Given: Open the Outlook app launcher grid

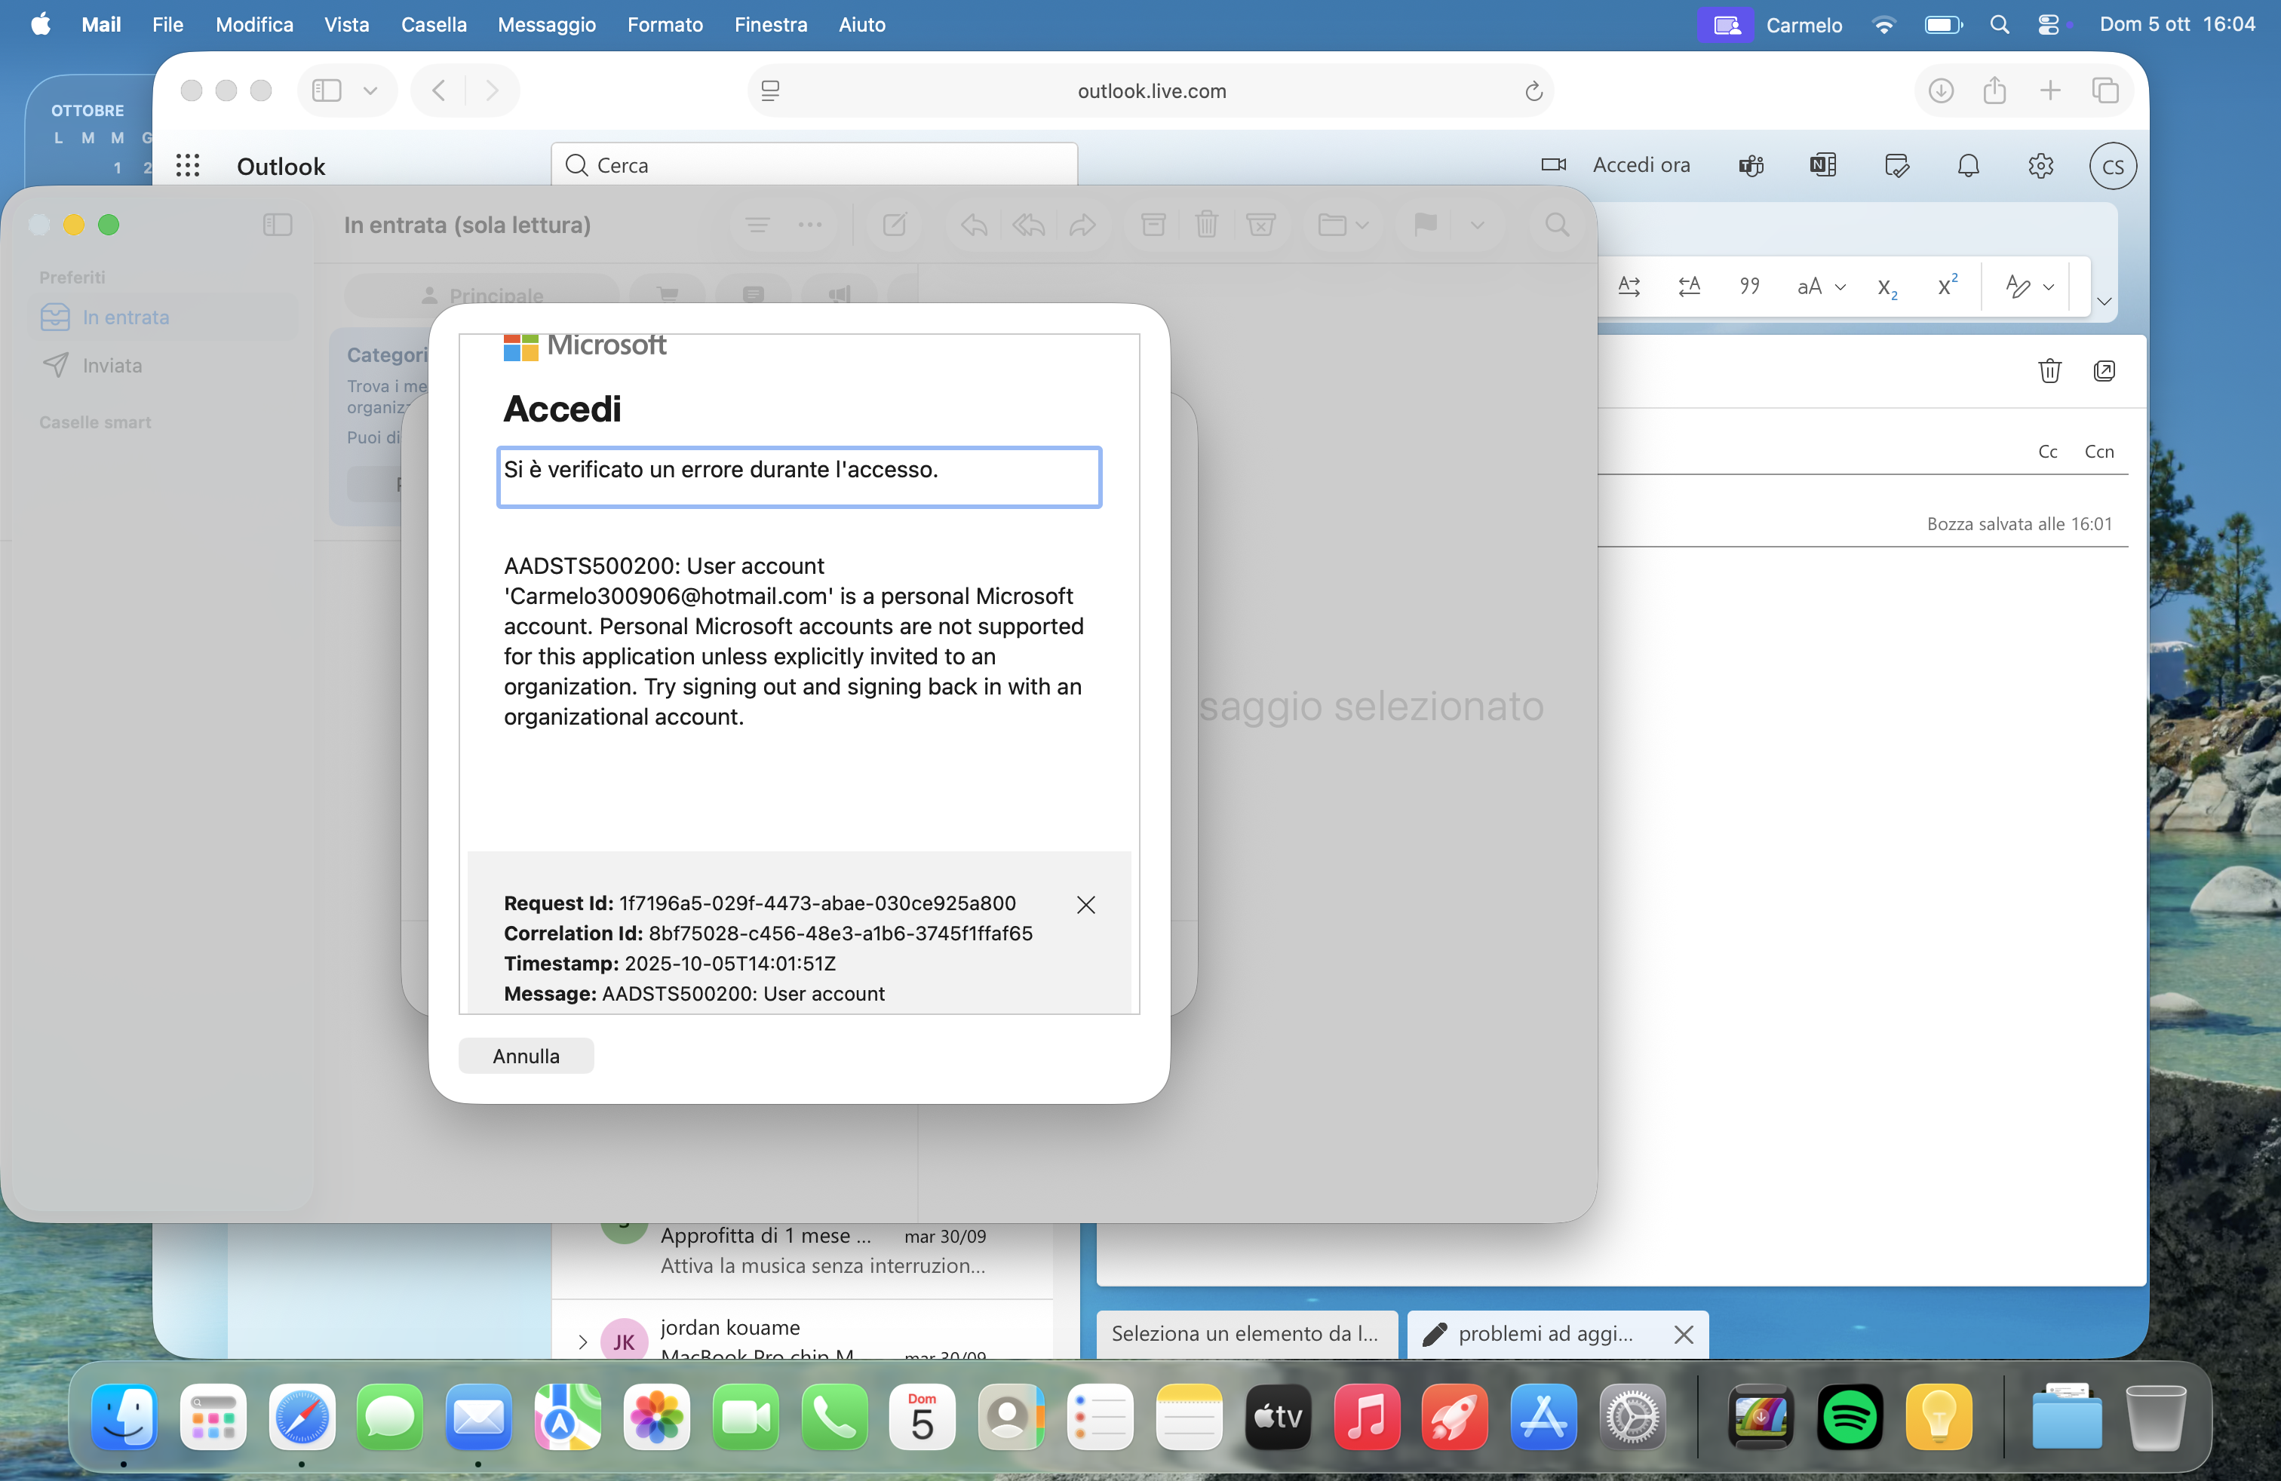Looking at the screenshot, I should pos(188,166).
